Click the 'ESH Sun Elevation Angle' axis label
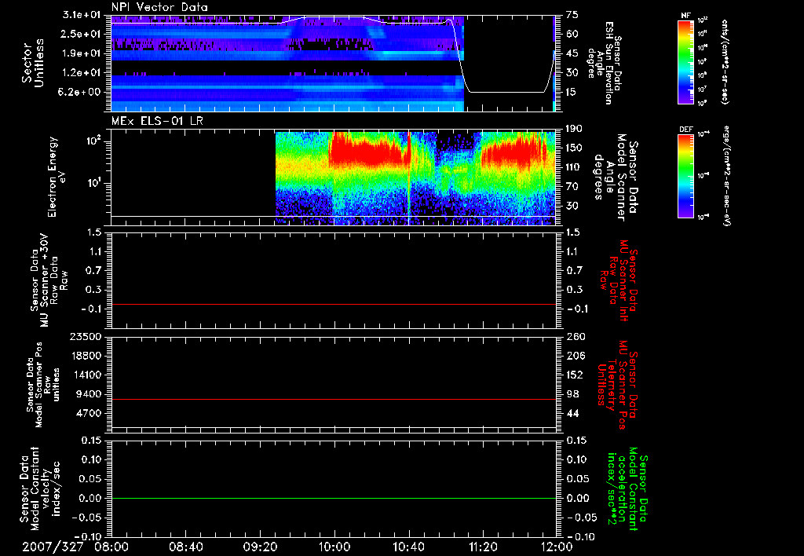Image resolution: width=804 pixels, height=556 pixels. pos(604,63)
